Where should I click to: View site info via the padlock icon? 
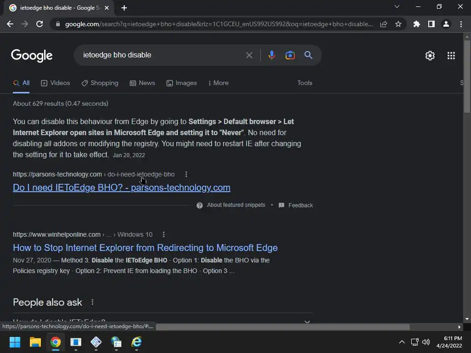click(58, 24)
